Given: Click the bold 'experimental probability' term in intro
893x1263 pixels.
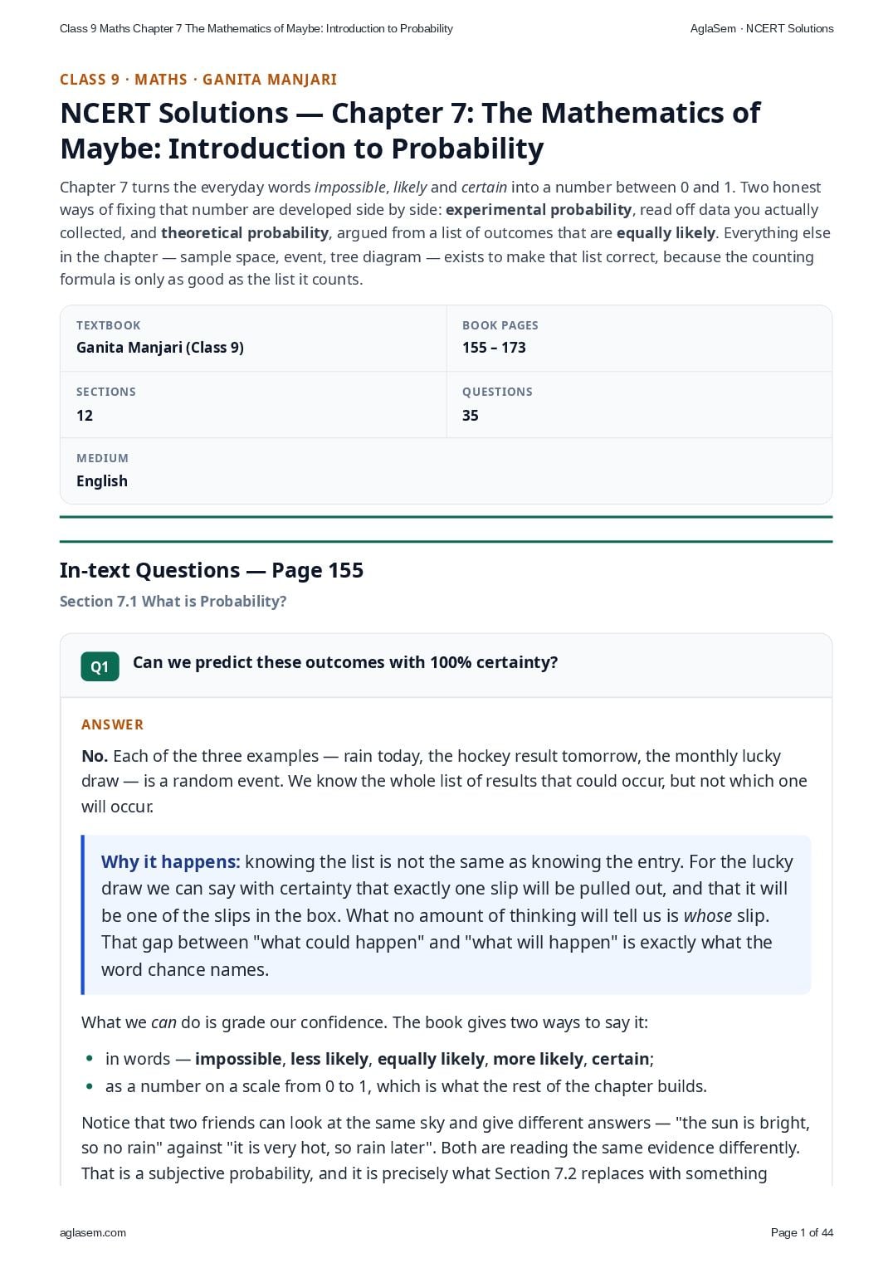Looking at the screenshot, I should (539, 210).
